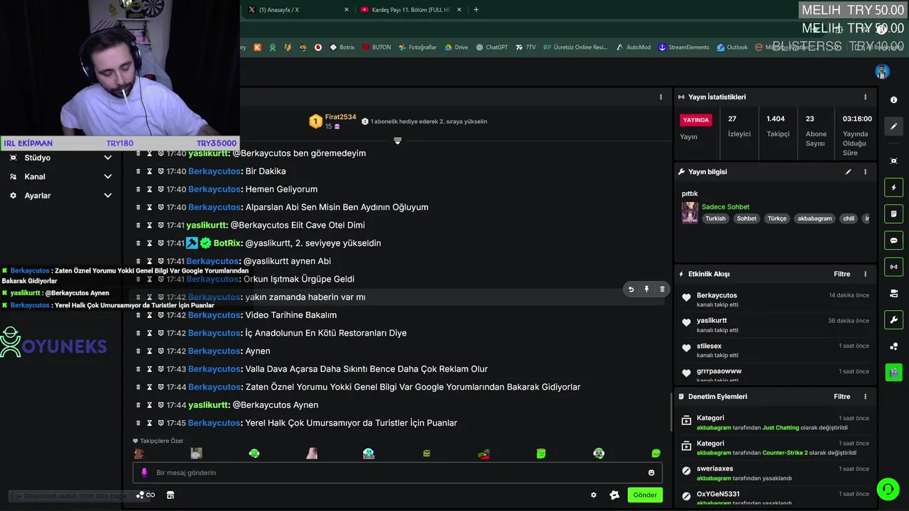The height and width of the screenshot is (511, 909).
Task: Collapse the leaderboard banner with the down arrow
Action: click(x=398, y=141)
